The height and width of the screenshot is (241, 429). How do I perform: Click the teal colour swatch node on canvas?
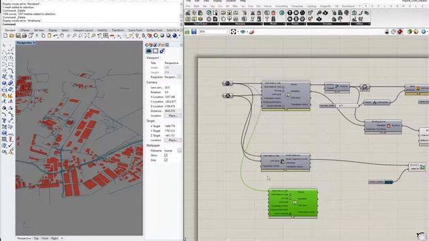[x=381, y=181]
